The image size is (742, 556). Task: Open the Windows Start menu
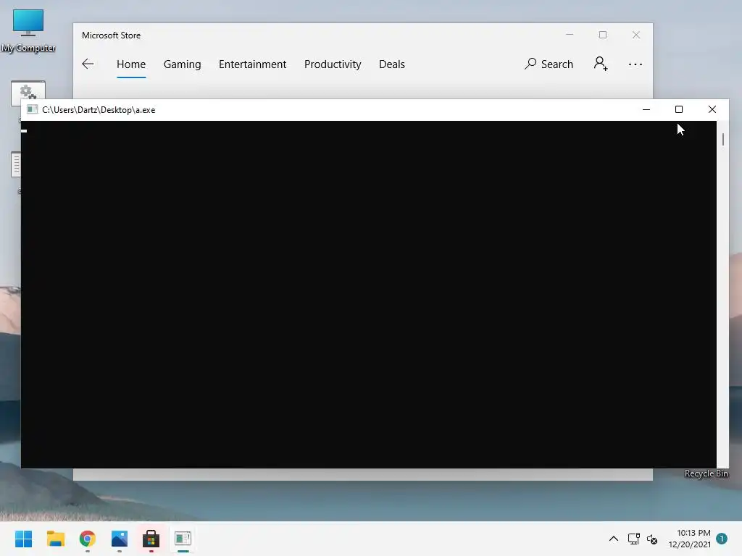(24, 539)
